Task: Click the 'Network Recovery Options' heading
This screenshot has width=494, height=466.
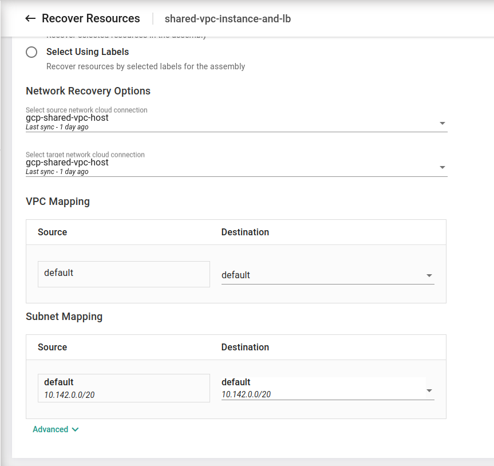Action: pyautogui.click(x=88, y=91)
